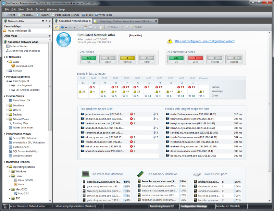Open Main View USA map
Screen dimensions: 274x211
coord(20,100)
